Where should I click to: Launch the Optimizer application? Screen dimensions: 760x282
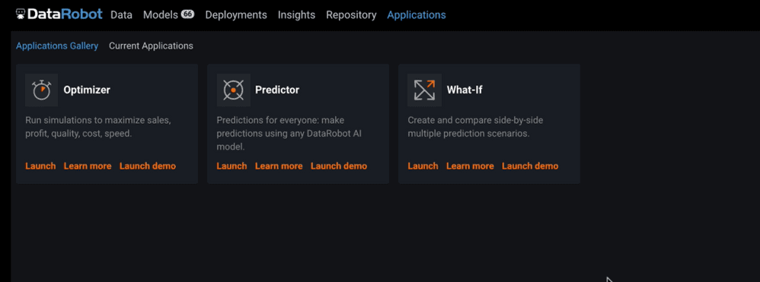pyautogui.click(x=40, y=166)
